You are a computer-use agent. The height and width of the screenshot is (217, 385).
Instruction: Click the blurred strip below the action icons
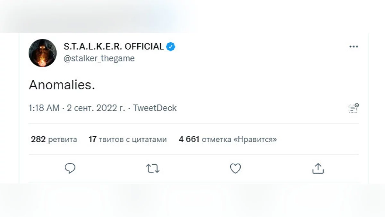tap(193, 199)
